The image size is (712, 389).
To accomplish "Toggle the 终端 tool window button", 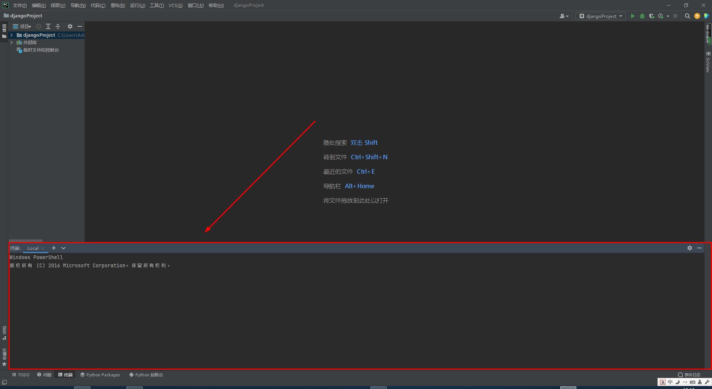I will click(66, 375).
